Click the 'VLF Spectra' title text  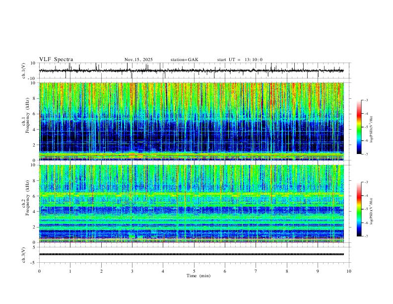click(x=56, y=60)
